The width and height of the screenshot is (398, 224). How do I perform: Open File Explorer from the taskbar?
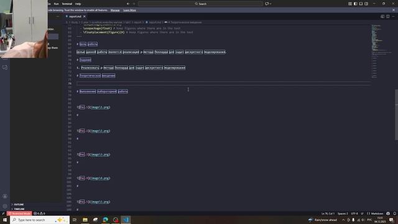[x=85, y=220]
